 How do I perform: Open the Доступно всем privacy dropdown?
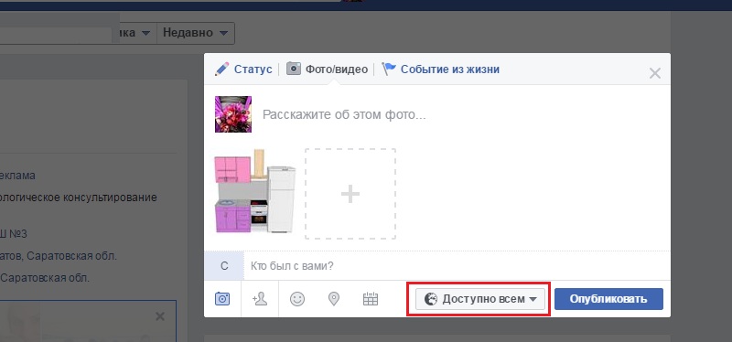pos(479,299)
